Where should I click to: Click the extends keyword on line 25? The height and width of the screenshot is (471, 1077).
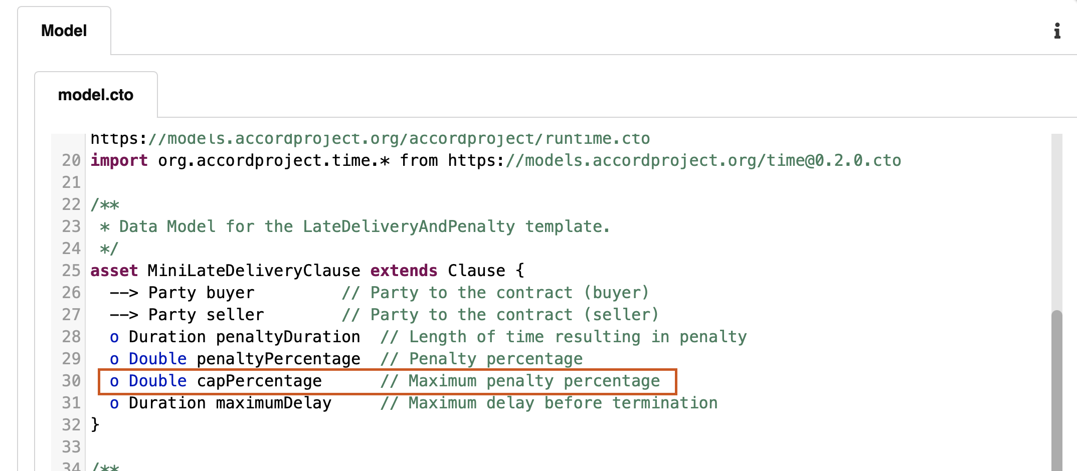point(404,271)
